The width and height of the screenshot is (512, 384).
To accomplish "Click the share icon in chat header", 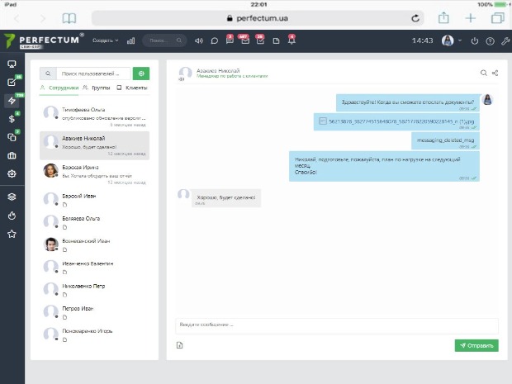I will pos(495,73).
